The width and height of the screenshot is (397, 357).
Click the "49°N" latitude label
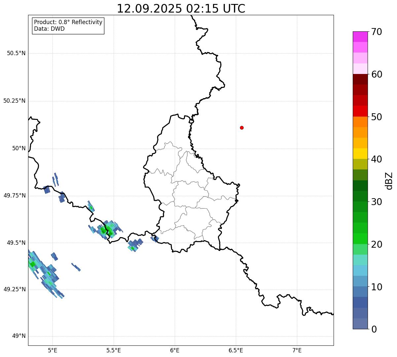19,336
